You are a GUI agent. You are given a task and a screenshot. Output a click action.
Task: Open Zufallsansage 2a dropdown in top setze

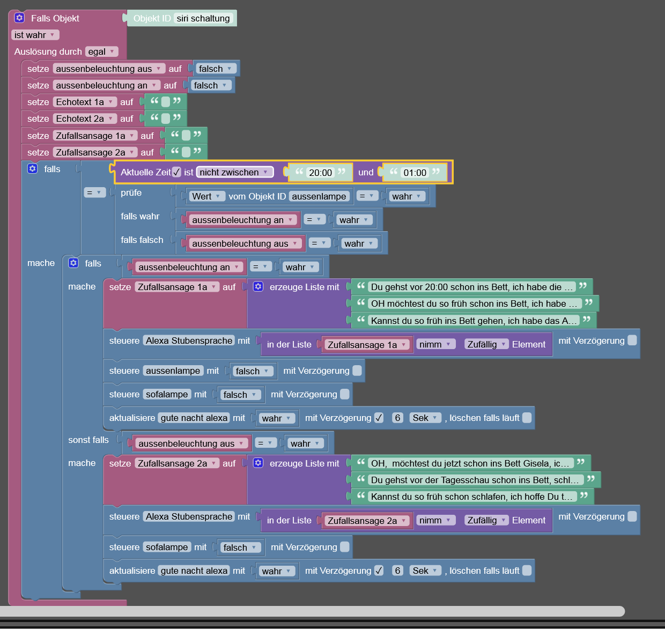coord(95,152)
